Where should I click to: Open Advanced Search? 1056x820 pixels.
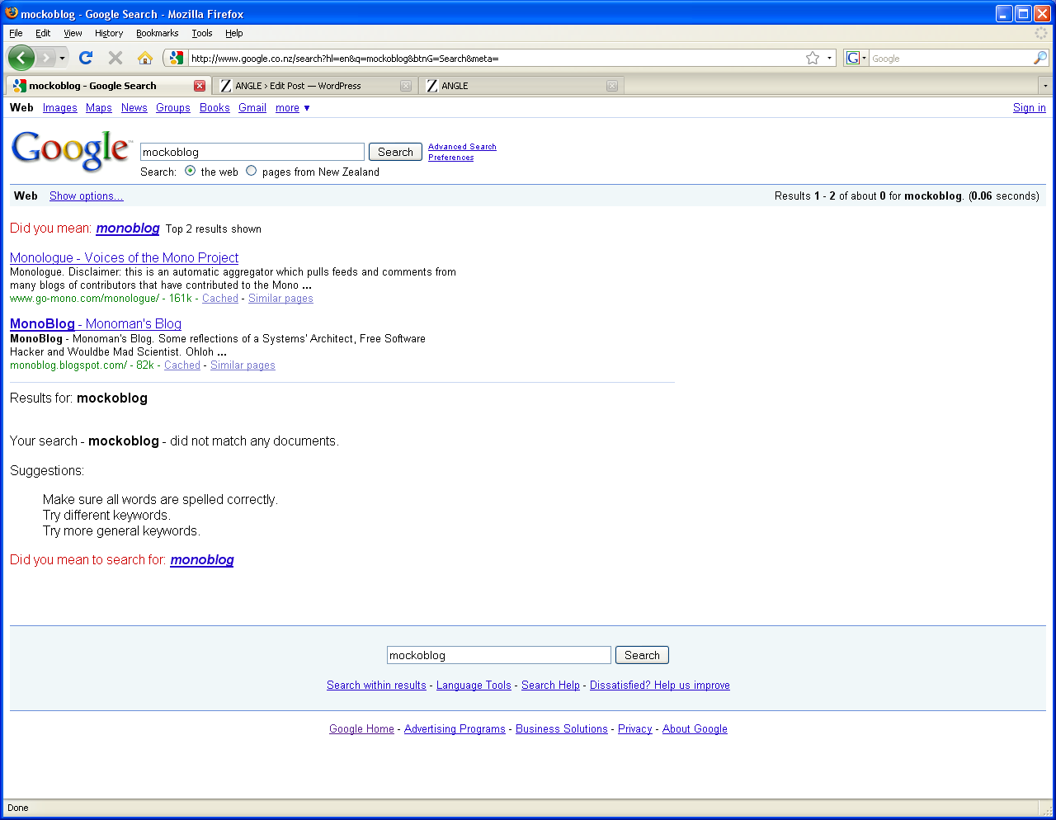pyautogui.click(x=462, y=147)
